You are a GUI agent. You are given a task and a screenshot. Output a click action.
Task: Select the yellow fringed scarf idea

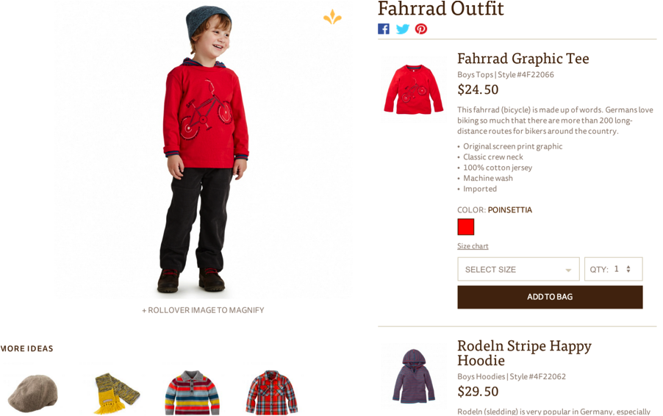point(117,393)
